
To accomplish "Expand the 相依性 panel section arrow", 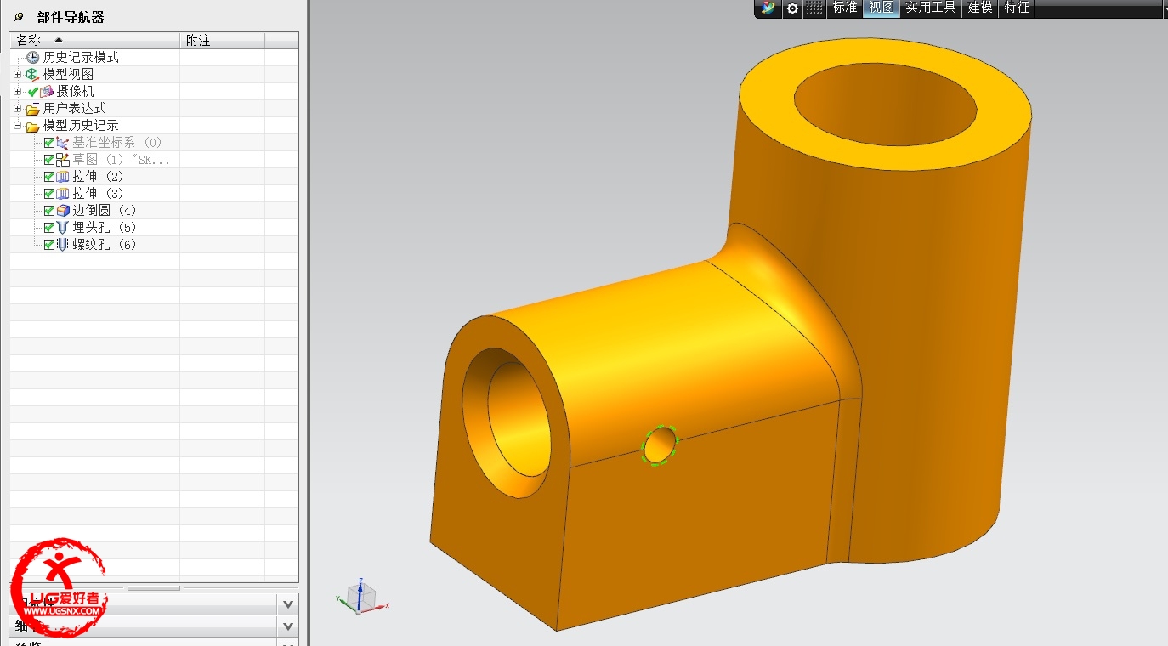I will (x=288, y=603).
